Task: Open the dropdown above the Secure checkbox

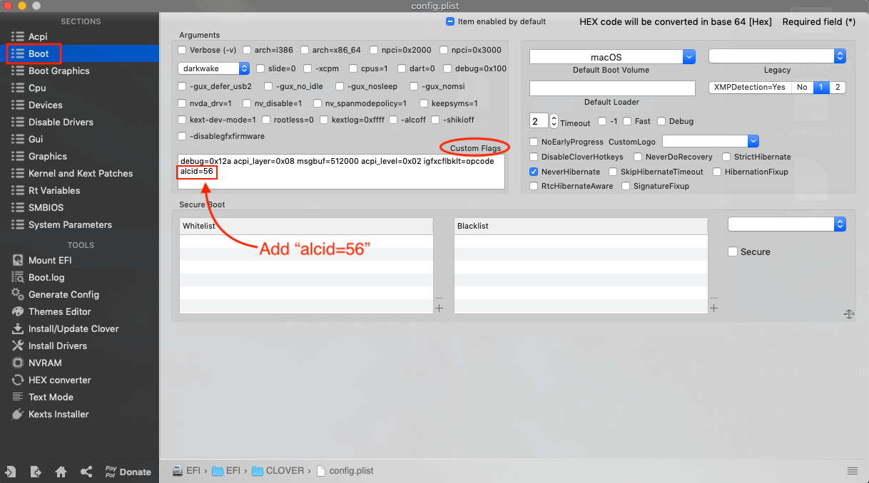Action: point(787,224)
